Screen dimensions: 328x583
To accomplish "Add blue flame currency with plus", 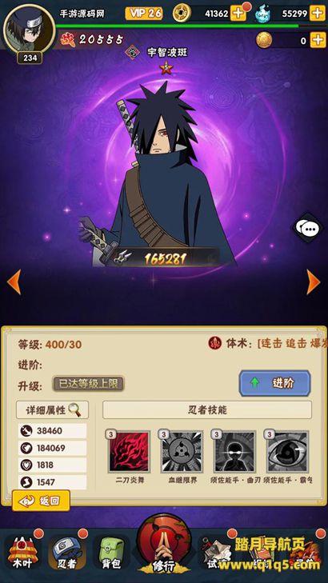I will pos(318,14).
